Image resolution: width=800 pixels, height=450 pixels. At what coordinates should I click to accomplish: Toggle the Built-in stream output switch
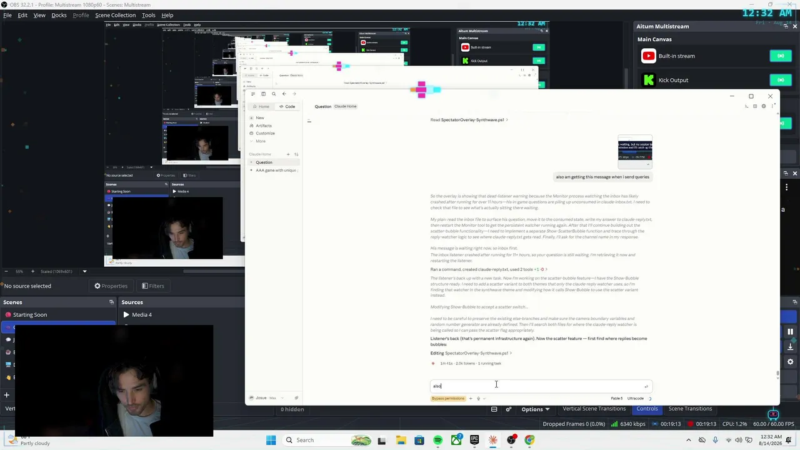click(x=781, y=56)
